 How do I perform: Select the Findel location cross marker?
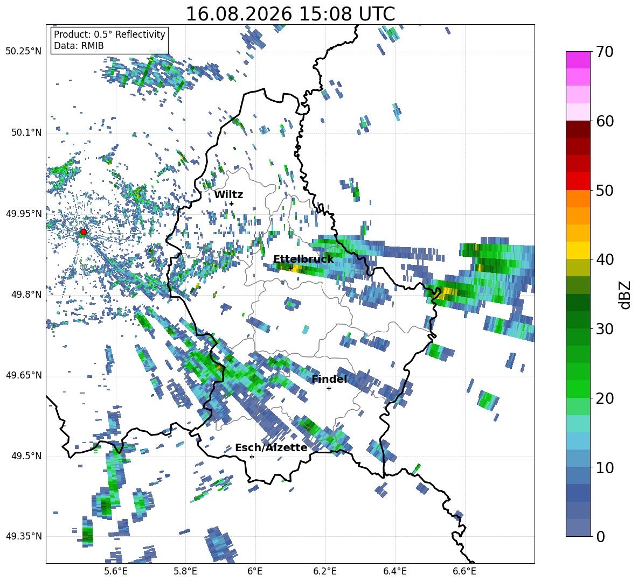[329, 389]
